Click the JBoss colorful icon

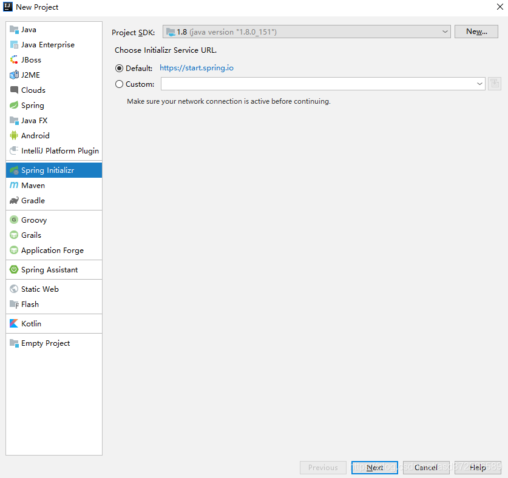[14, 59]
